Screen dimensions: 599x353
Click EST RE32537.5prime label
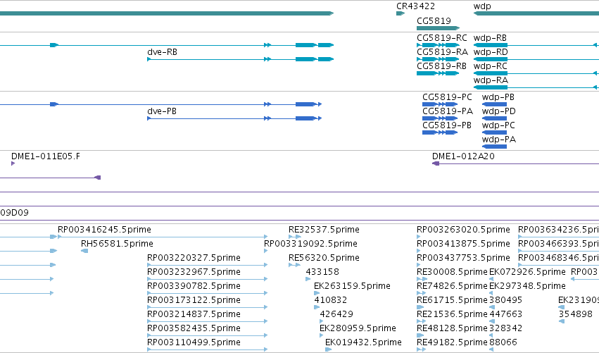(x=324, y=230)
